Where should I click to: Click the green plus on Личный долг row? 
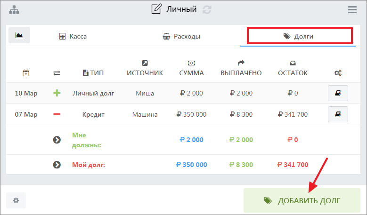57,93
